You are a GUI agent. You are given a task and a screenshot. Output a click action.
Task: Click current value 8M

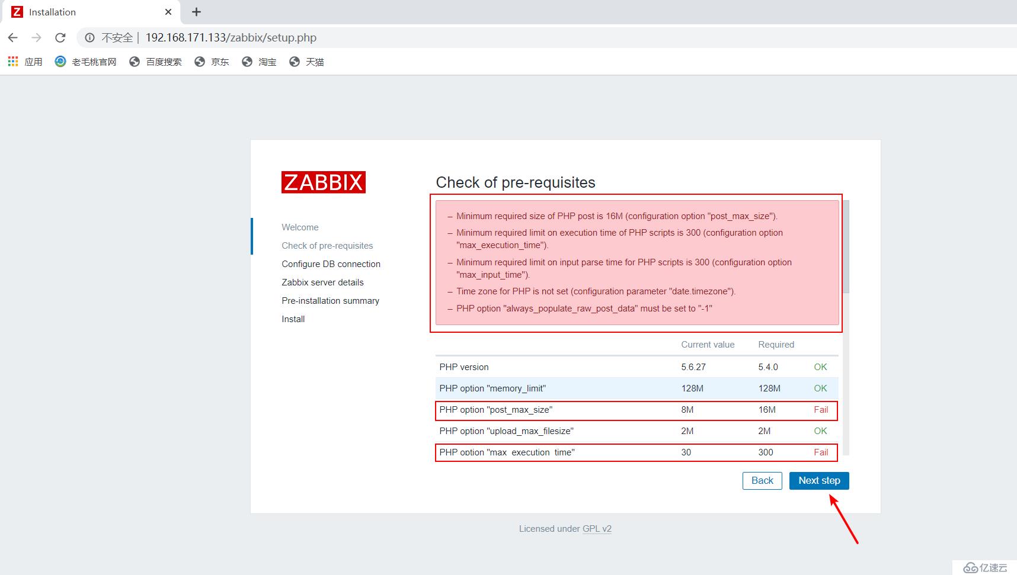click(x=687, y=410)
